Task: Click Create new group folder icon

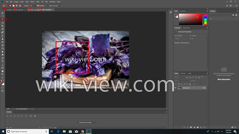Action: (x=198, y=127)
